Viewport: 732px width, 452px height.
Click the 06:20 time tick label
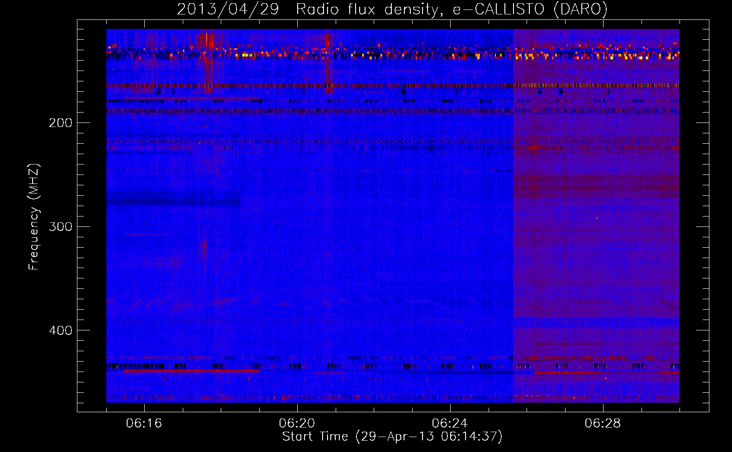pyautogui.click(x=297, y=424)
